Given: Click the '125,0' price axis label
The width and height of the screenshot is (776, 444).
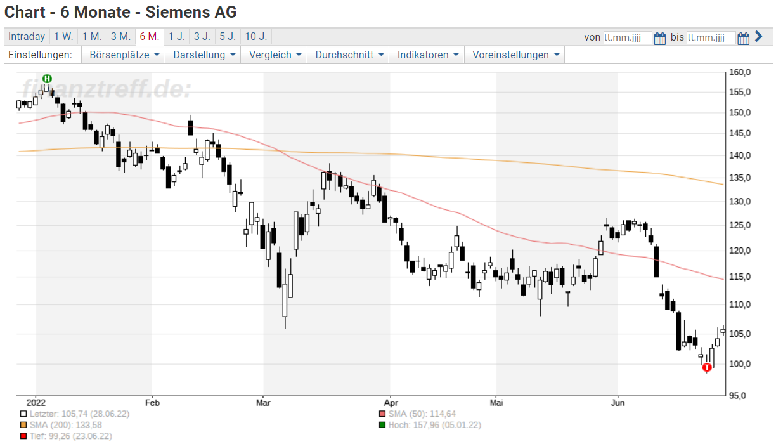Looking at the screenshot, I should click(x=739, y=225).
